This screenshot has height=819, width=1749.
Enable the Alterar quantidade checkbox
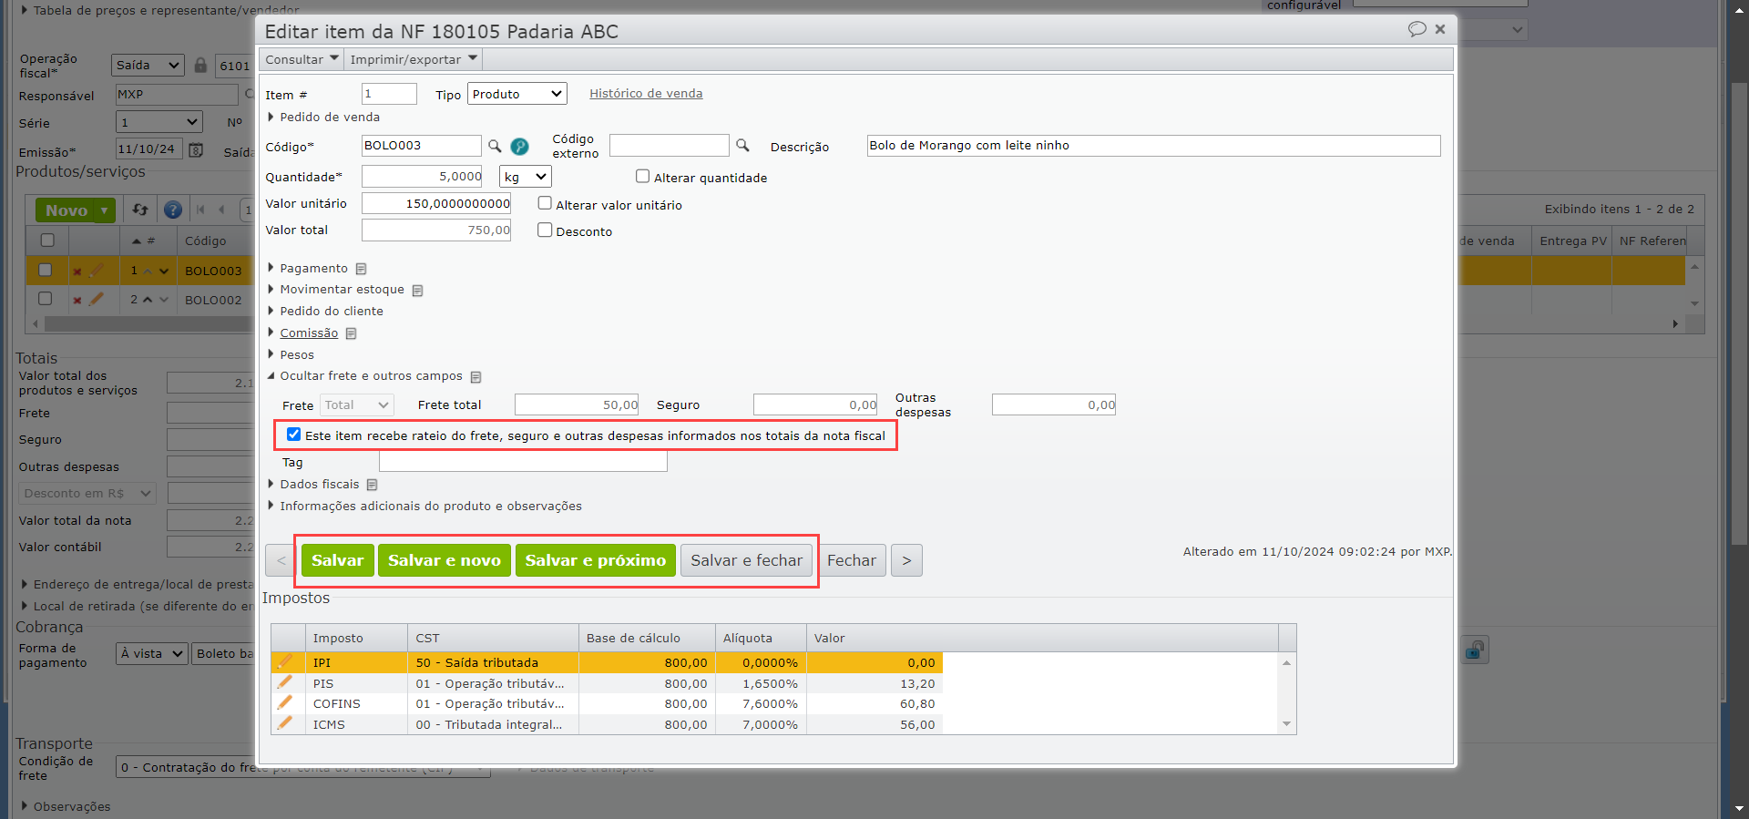(643, 177)
